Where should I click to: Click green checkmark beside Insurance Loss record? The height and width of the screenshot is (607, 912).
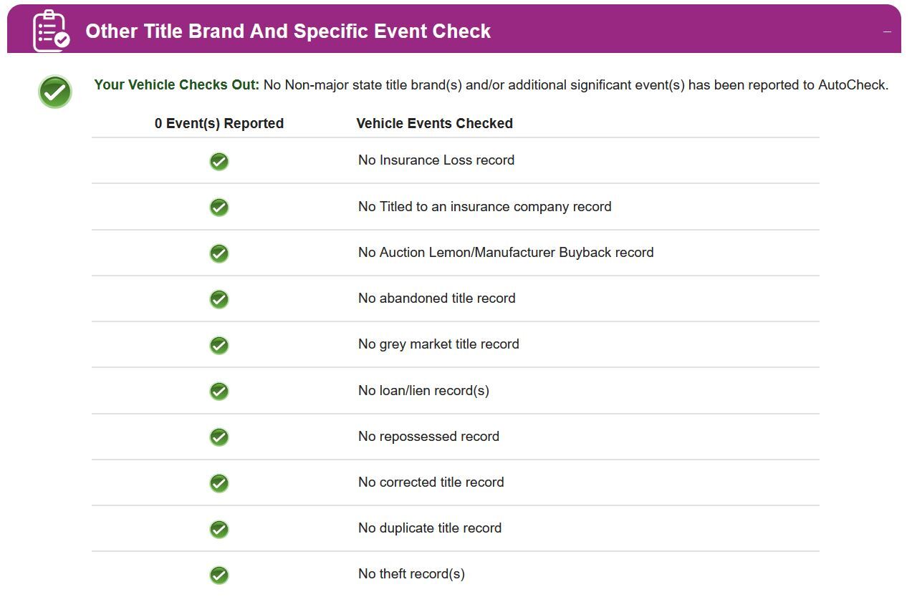pos(219,161)
